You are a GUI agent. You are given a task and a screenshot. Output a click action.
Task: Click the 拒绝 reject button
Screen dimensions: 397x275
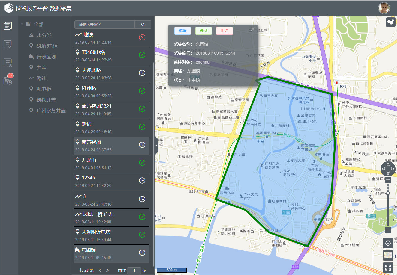click(x=224, y=31)
